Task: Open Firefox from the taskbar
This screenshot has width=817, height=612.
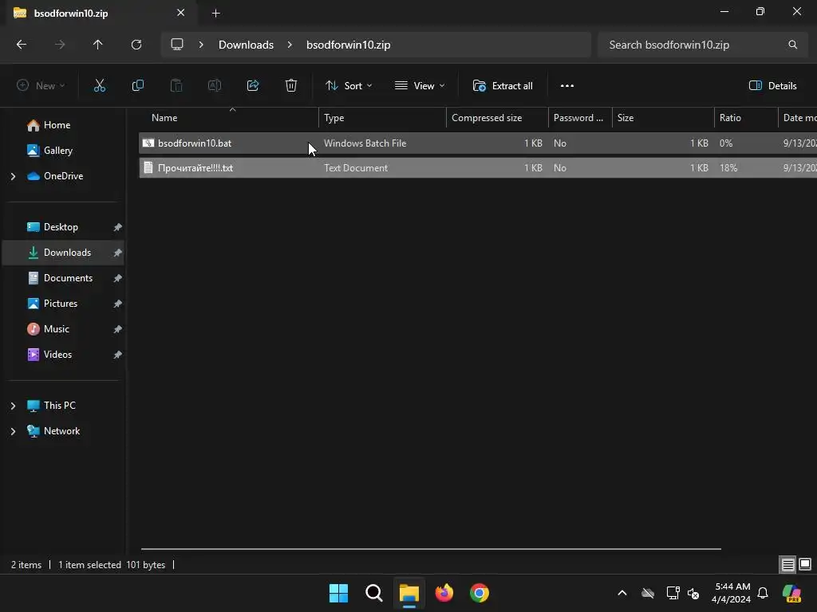Action: (x=444, y=593)
